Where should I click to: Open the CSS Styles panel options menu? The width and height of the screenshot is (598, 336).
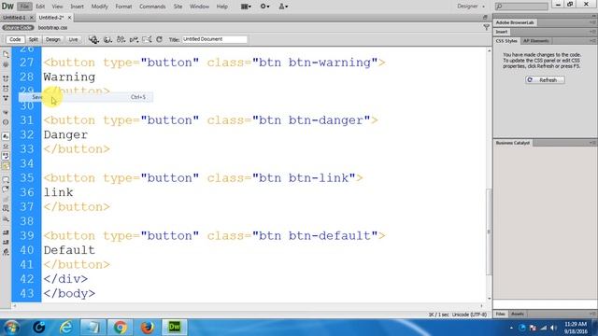pyautogui.click(x=592, y=41)
